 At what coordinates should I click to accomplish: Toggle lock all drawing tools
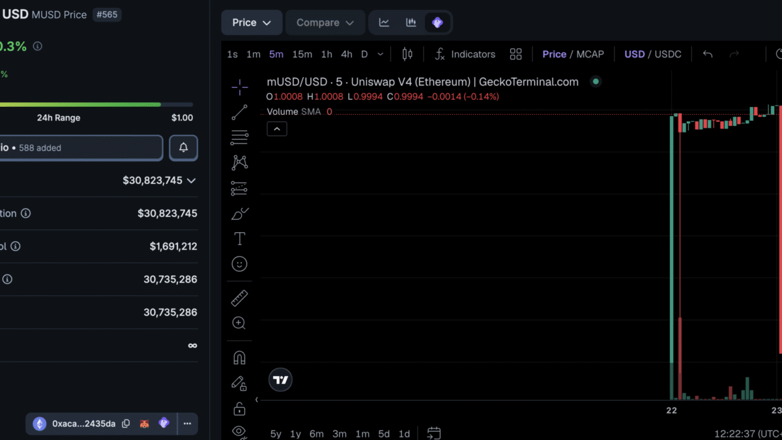point(239,409)
